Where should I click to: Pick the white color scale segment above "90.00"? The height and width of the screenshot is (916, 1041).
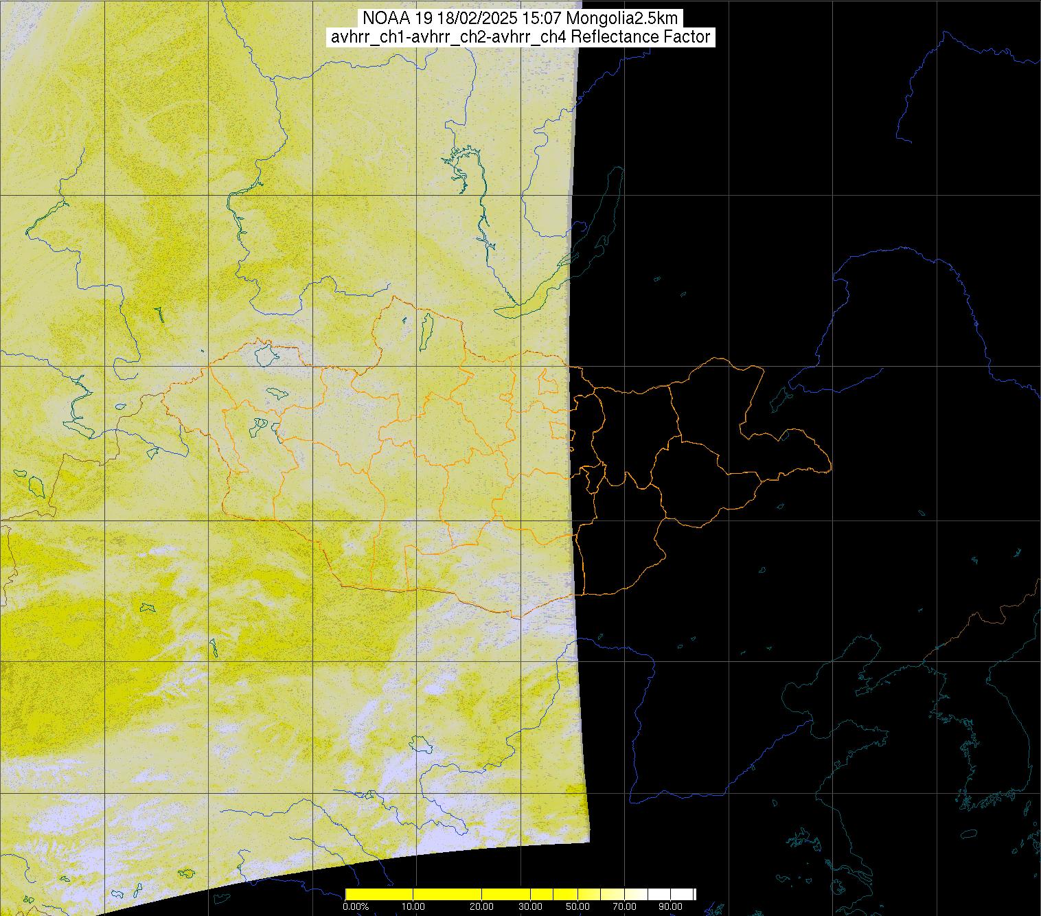(x=682, y=894)
